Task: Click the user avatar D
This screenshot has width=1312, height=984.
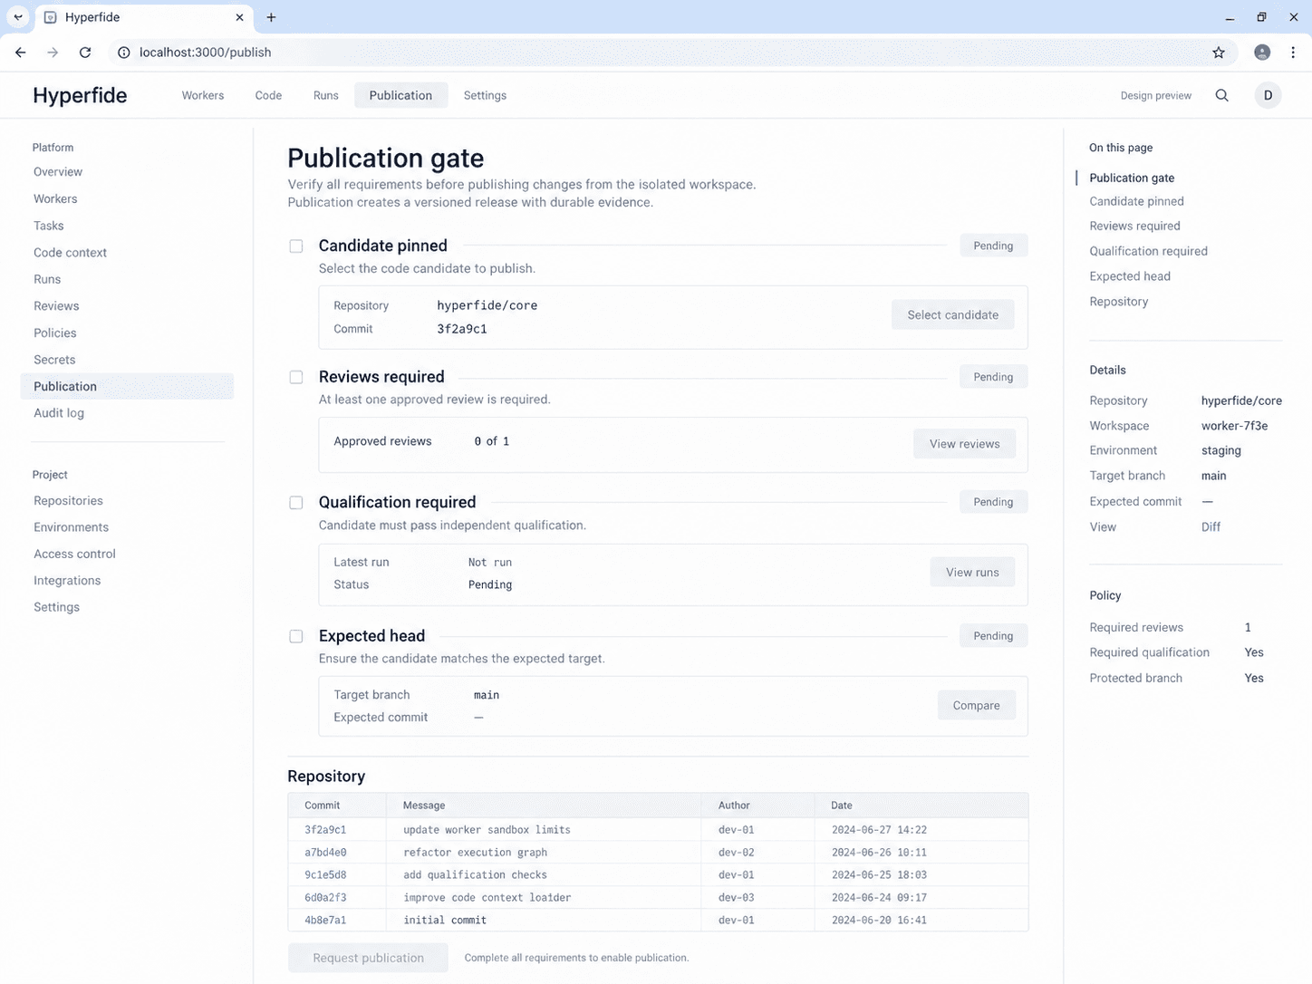Action: [x=1268, y=95]
